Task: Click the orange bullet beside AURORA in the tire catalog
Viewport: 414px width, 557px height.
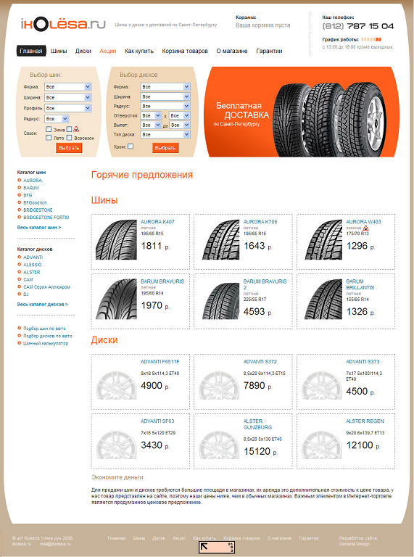Action: [x=19, y=180]
